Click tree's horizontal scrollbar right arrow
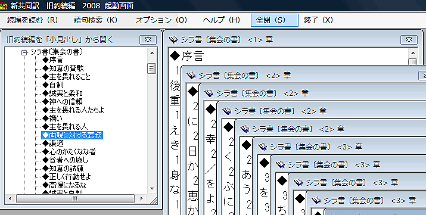426x215 pixels. pyautogui.click(x=141, y=199)
